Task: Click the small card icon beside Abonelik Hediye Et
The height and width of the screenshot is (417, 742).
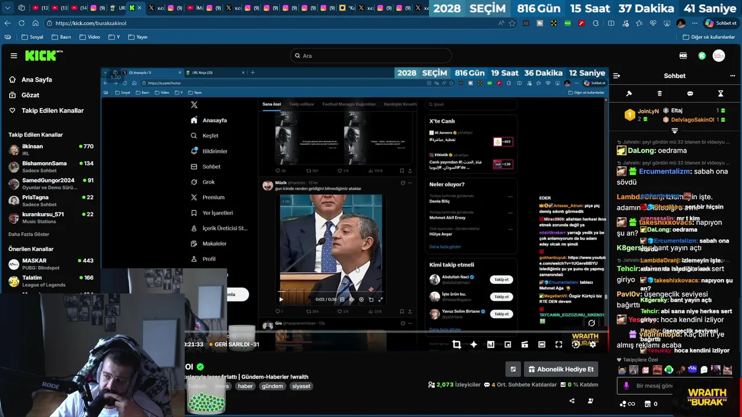Action: pos(513,369)
